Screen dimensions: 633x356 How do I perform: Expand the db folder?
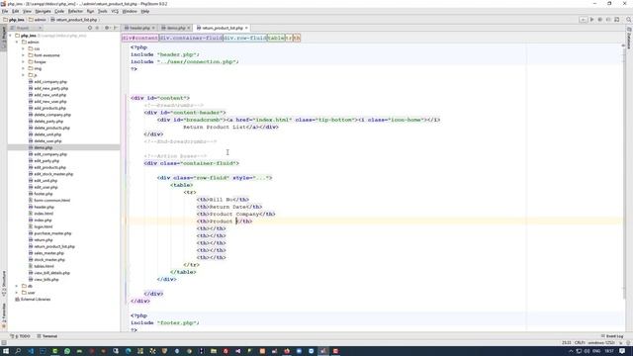pos(17,286)
